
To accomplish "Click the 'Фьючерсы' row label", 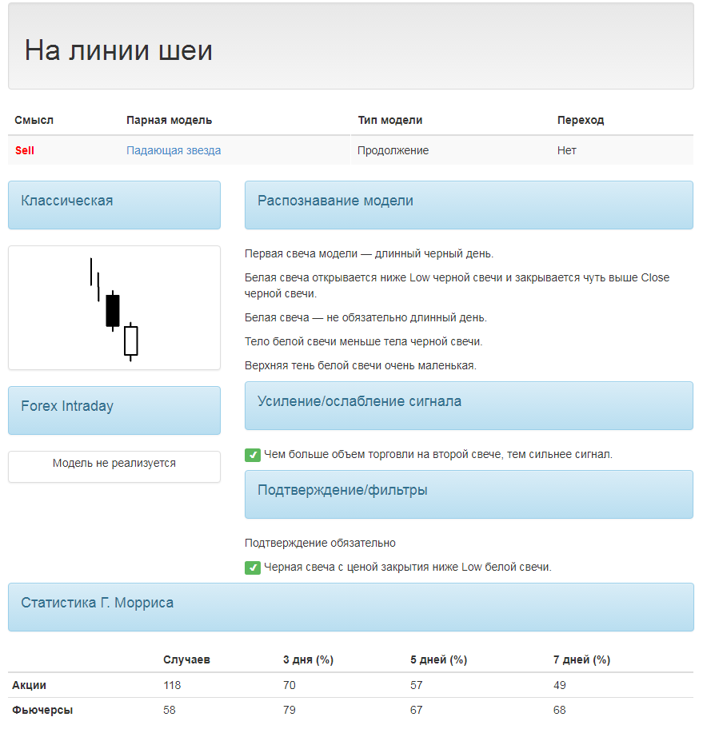I will pyautogui.click(x=42, y=710).
